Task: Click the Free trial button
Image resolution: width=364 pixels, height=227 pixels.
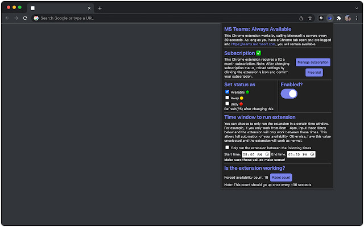Action: (314, 73)
